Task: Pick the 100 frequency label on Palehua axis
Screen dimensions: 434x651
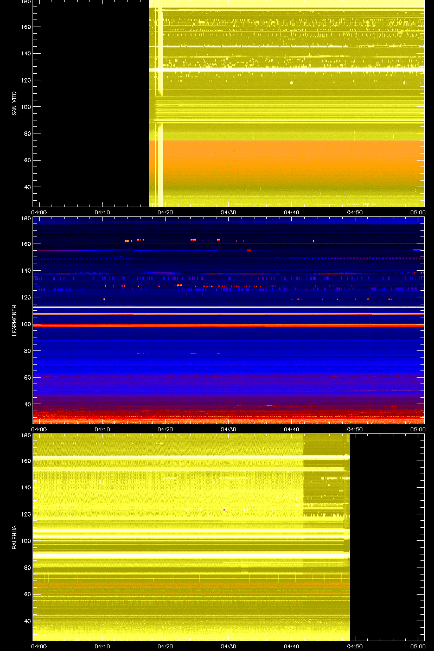Action: [x=25, y=541]
